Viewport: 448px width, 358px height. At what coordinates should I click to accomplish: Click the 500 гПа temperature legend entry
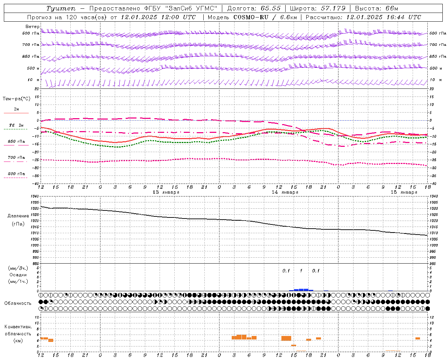16,173
